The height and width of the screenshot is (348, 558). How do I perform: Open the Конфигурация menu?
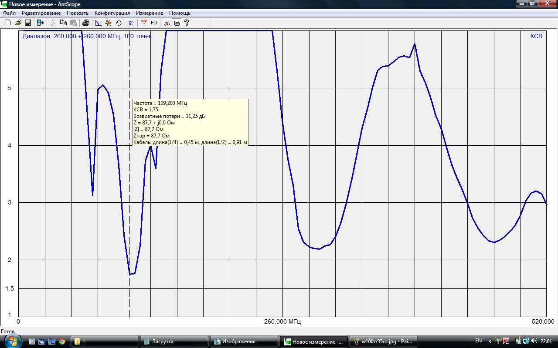coord(112,13)
